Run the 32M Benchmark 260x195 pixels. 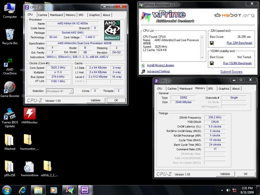(x=239, y=43)
